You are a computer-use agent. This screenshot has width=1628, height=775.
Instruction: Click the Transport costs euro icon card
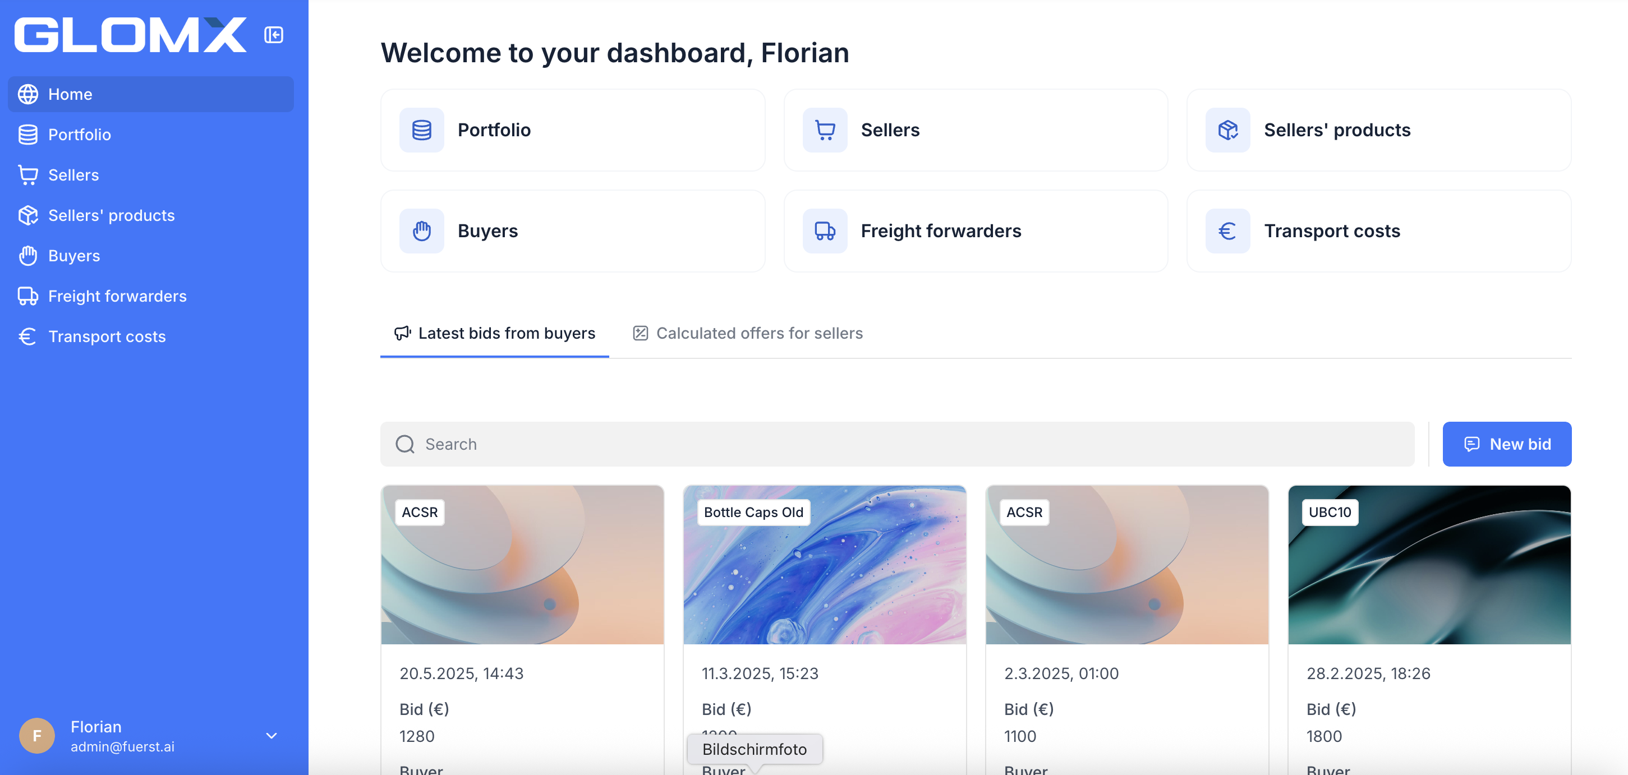tap(1227, 231)
